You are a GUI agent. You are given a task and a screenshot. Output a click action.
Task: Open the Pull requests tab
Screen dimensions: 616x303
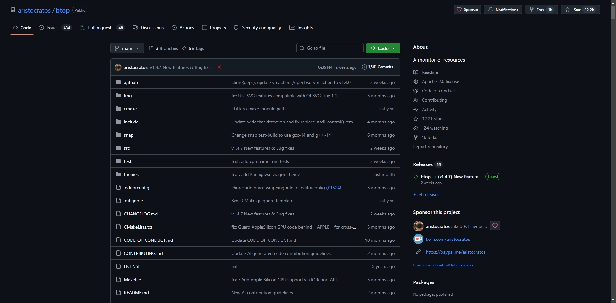pos(102,28)
